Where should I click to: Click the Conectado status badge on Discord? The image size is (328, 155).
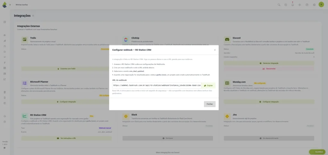click(x=310, y=49)
